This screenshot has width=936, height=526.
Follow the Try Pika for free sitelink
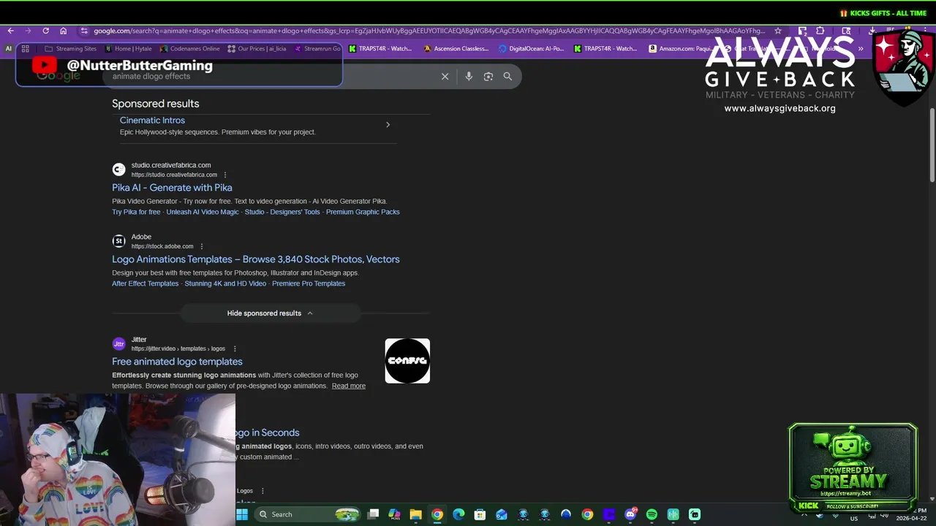pos(136,212)
